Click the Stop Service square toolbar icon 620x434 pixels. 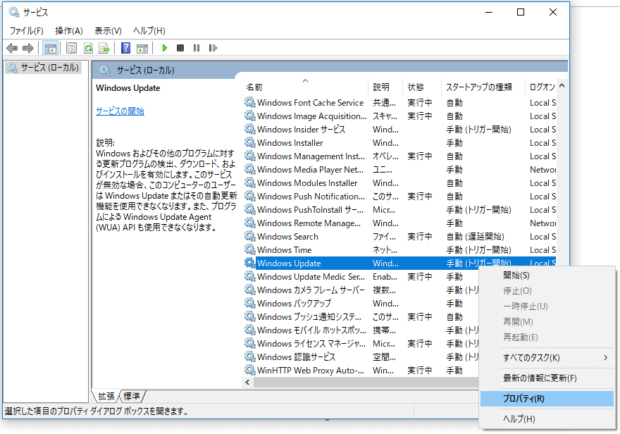tap(180, 48)
